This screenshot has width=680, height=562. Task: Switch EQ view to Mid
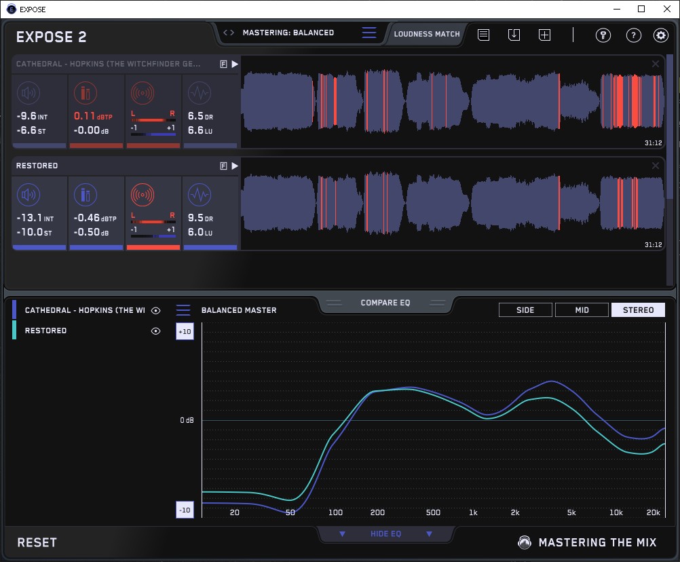point(582,310)
